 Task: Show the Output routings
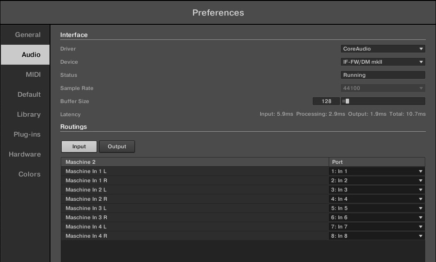coord(117,146)
